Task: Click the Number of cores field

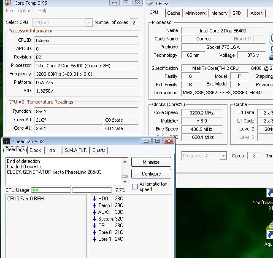Action: [x=134, y=23]
